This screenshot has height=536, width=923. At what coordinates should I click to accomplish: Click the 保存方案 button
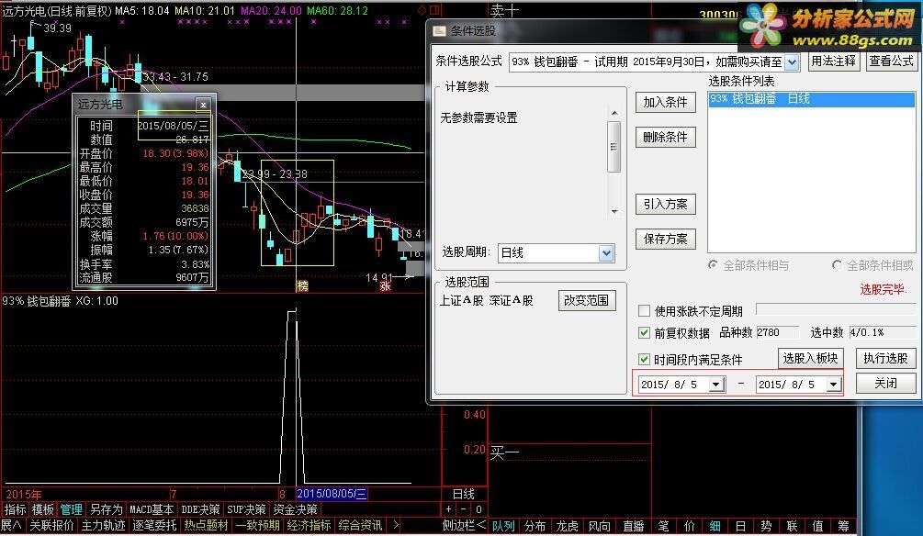click(665, 239)
